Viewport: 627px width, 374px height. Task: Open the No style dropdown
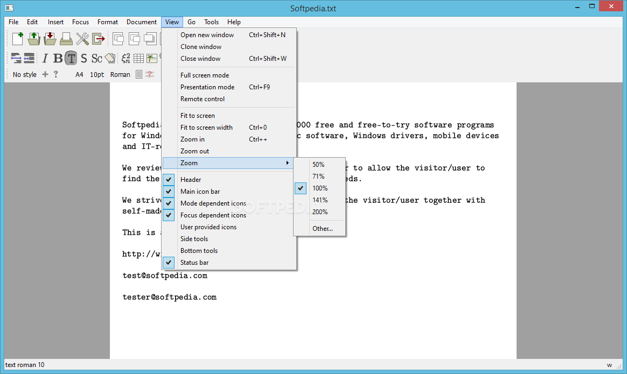tap(24, 74)
